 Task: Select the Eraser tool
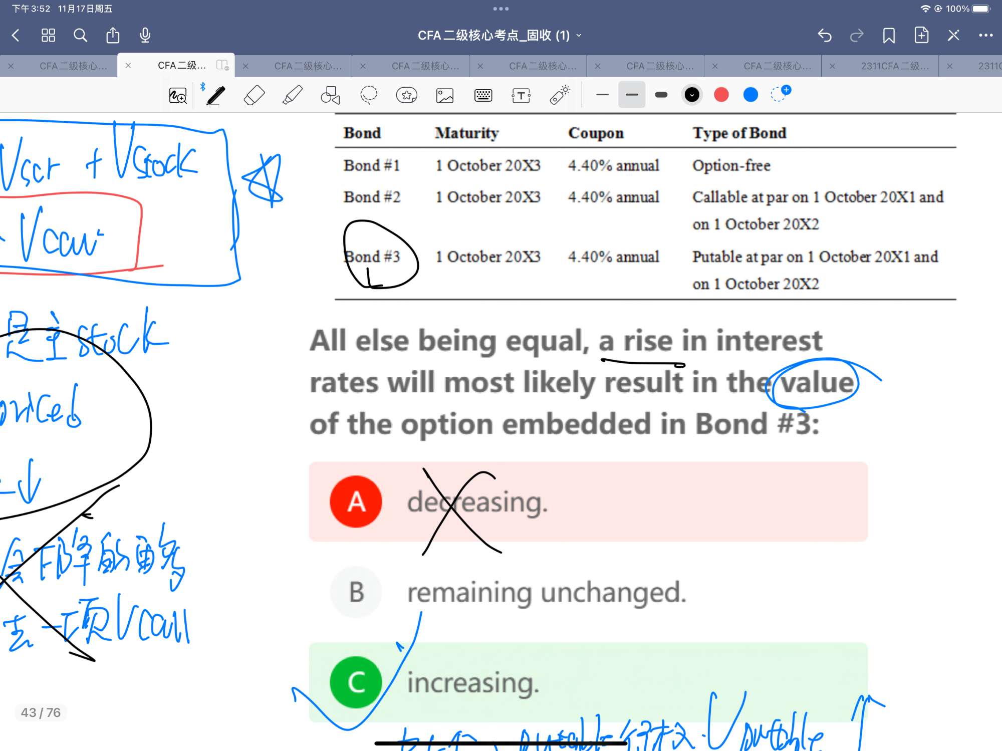pos(254,95)
